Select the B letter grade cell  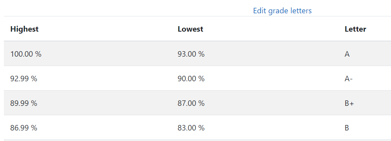347,128
